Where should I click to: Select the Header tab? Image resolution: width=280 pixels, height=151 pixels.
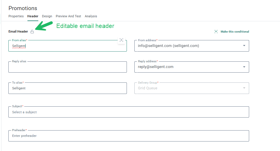(33, 16)
